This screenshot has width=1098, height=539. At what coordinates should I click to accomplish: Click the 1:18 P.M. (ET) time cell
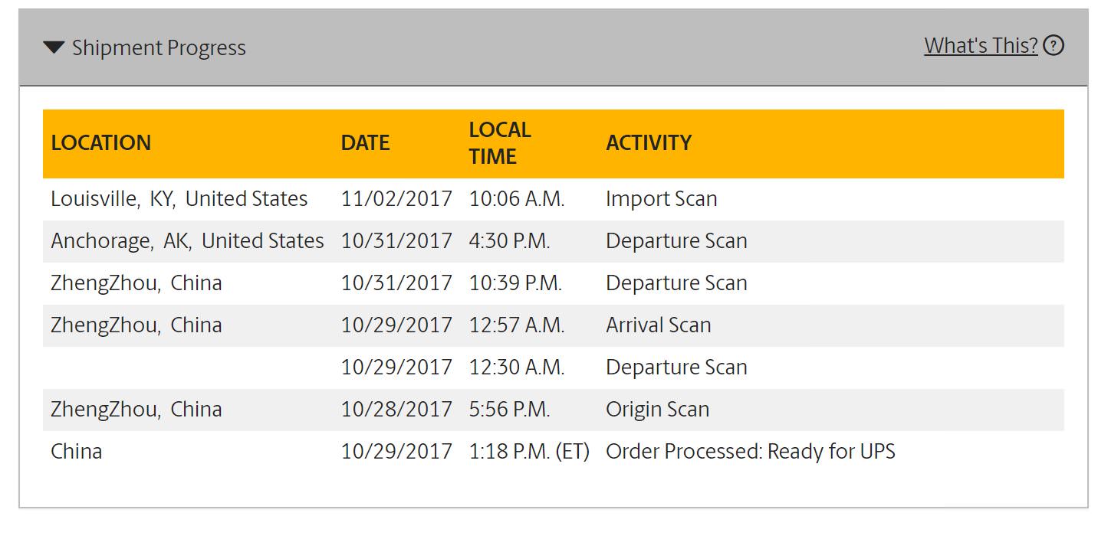[529, 452]
